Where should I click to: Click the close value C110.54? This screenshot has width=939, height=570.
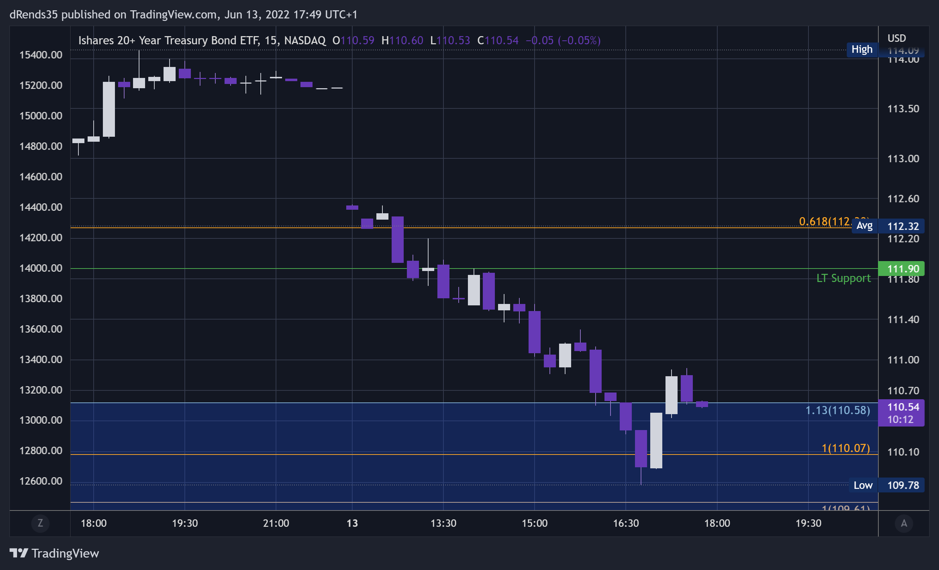point(498,40)
